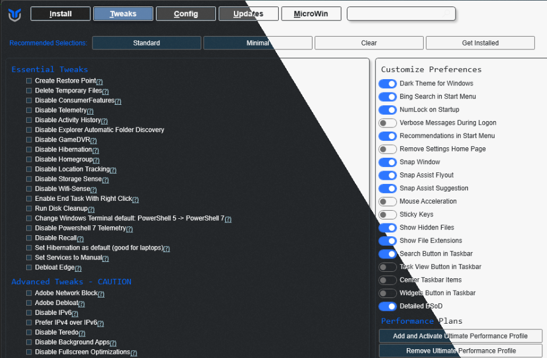Click the WinUtil logo icon
Screen dimensions: 547x358
(x=15, y=15)
